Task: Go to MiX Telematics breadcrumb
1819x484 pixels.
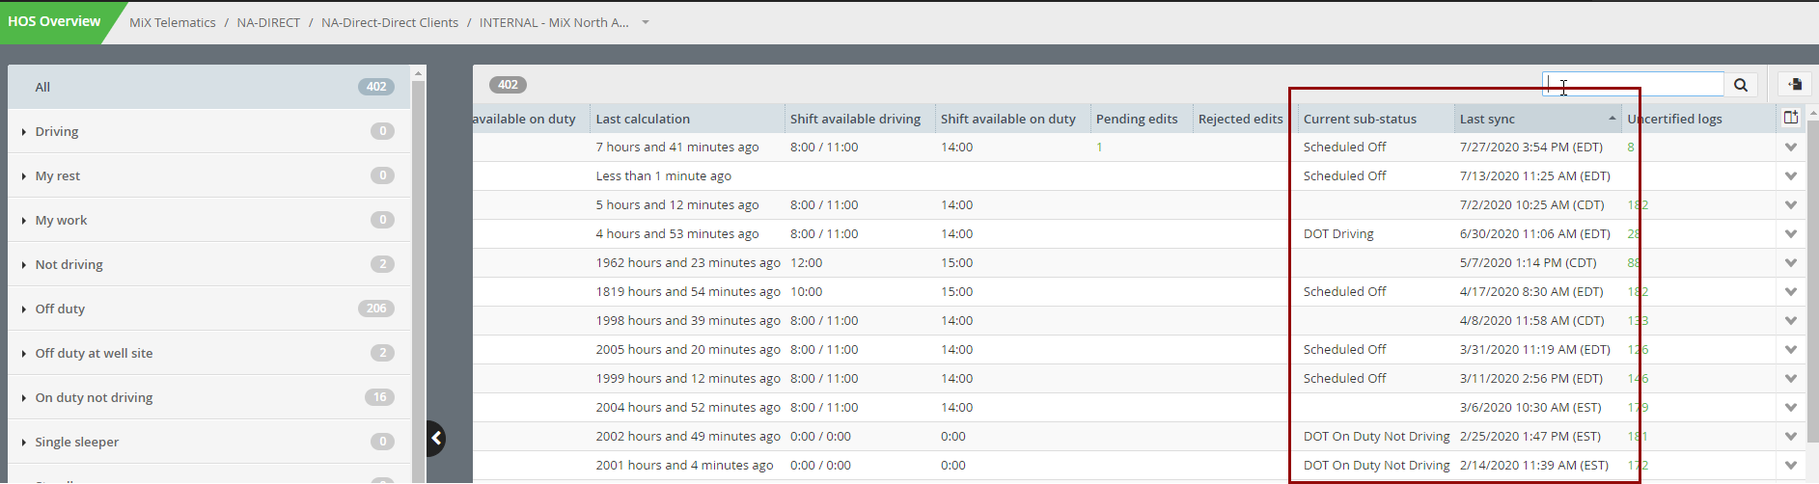Action: pos(173,22)
